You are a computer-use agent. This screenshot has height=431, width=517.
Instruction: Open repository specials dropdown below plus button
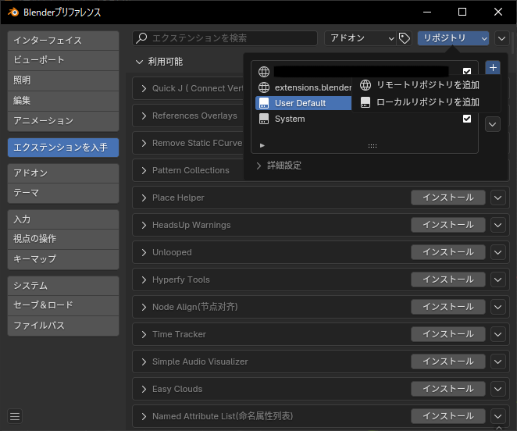(493, 124)
